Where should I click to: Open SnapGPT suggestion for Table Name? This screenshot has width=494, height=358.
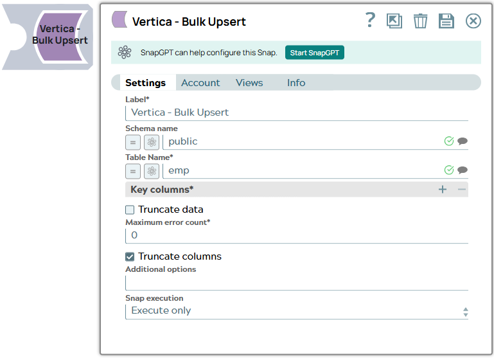coord(152,171)
